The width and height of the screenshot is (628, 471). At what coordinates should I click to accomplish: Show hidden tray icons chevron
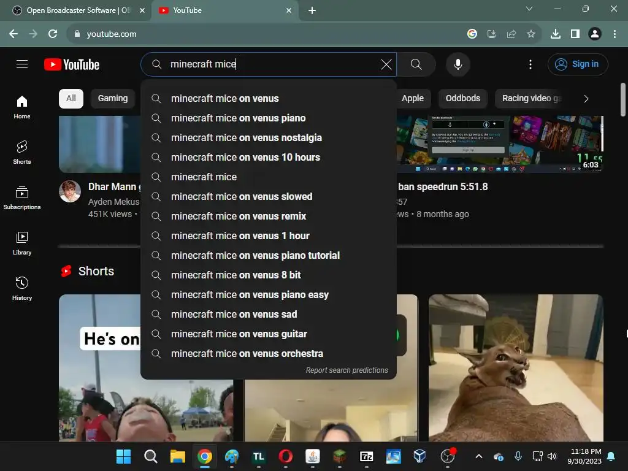click(x=478, y=456)
